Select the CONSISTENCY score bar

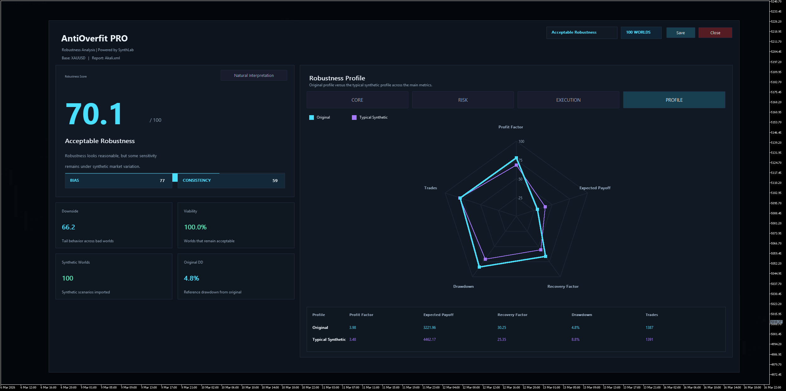231,180
